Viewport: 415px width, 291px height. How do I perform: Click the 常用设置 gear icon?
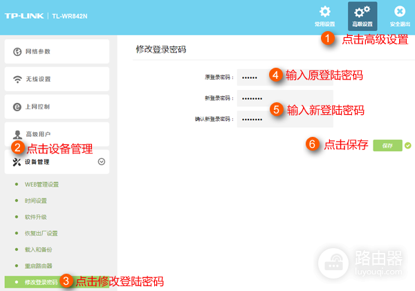click(x=324, y=12)
